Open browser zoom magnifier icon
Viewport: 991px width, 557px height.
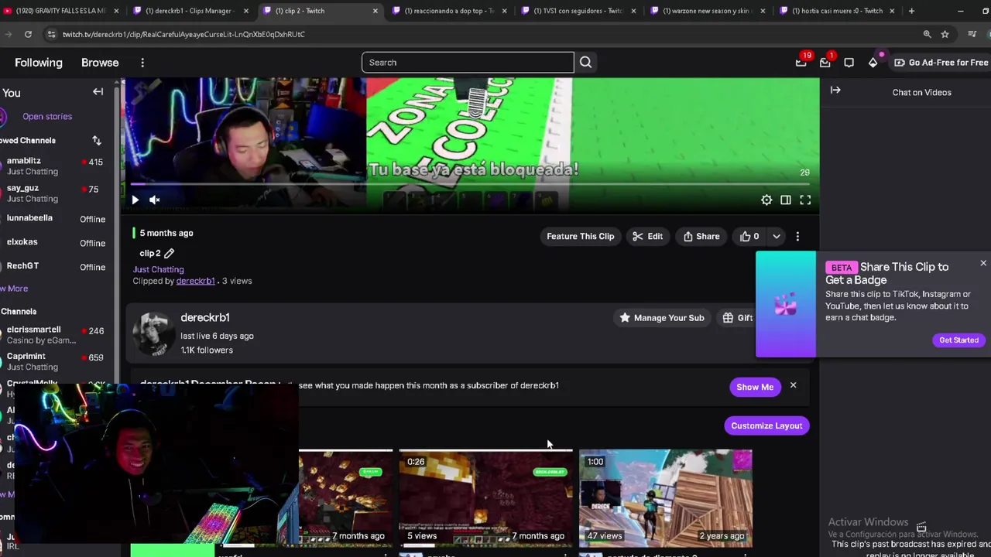pos(927,34)
